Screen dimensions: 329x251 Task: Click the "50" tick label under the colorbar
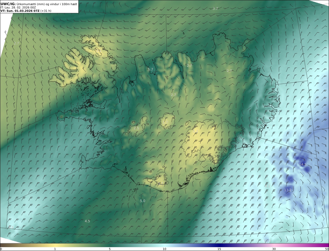(x=327, y=249)
